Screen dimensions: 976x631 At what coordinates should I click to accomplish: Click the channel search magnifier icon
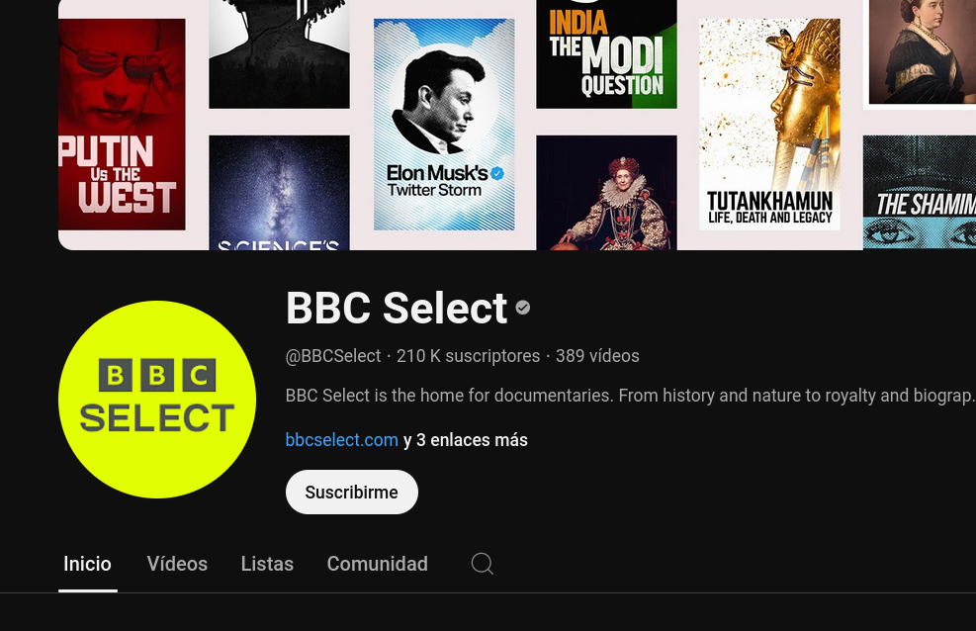482,564
